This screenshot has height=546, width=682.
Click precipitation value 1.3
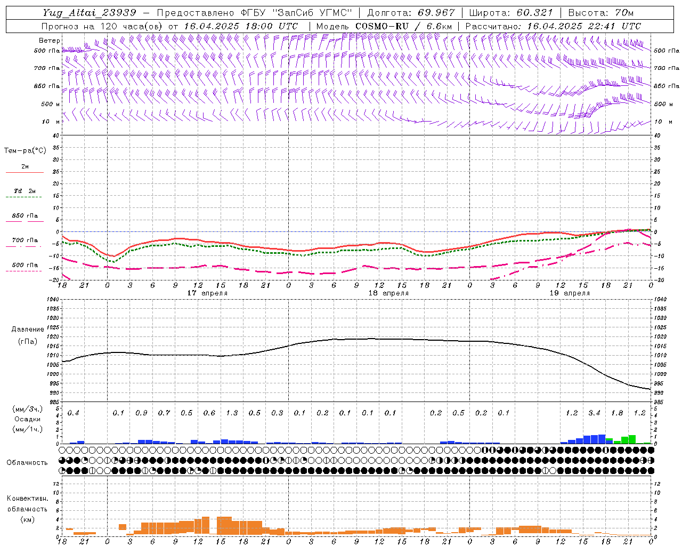click(x=232, y=413)
